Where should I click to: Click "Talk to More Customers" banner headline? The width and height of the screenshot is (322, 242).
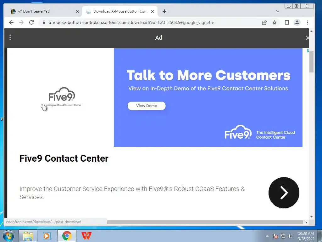point(208,75)
